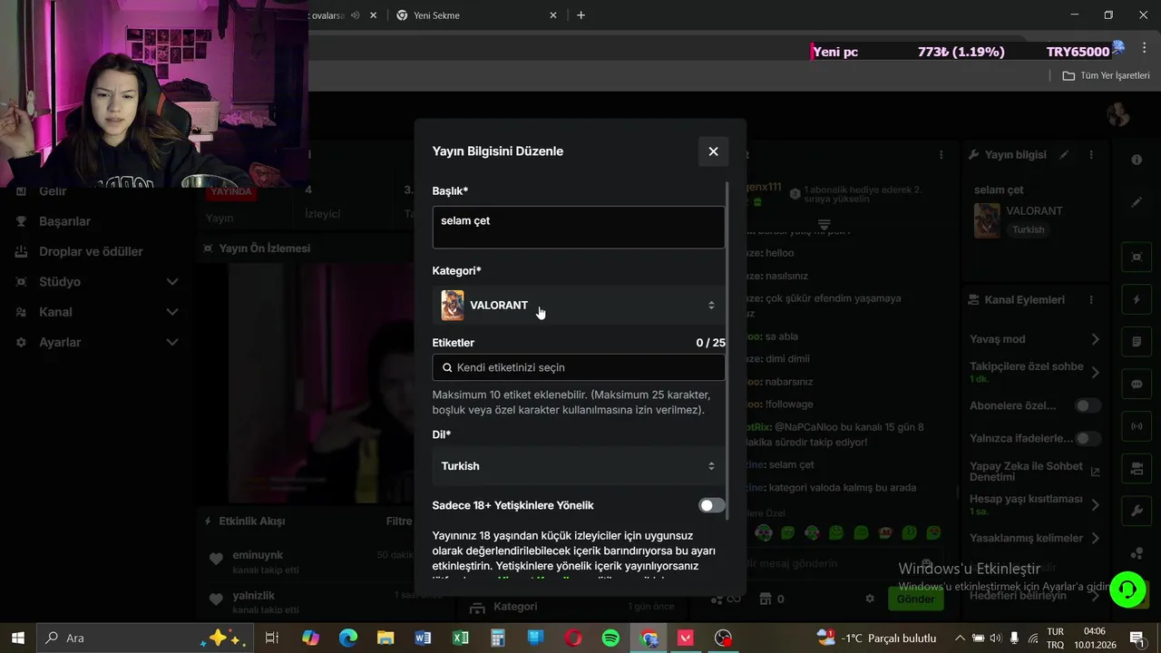Close the Yeni Sekme tab
The image size is (1161, 653).
tap(553, 15)
